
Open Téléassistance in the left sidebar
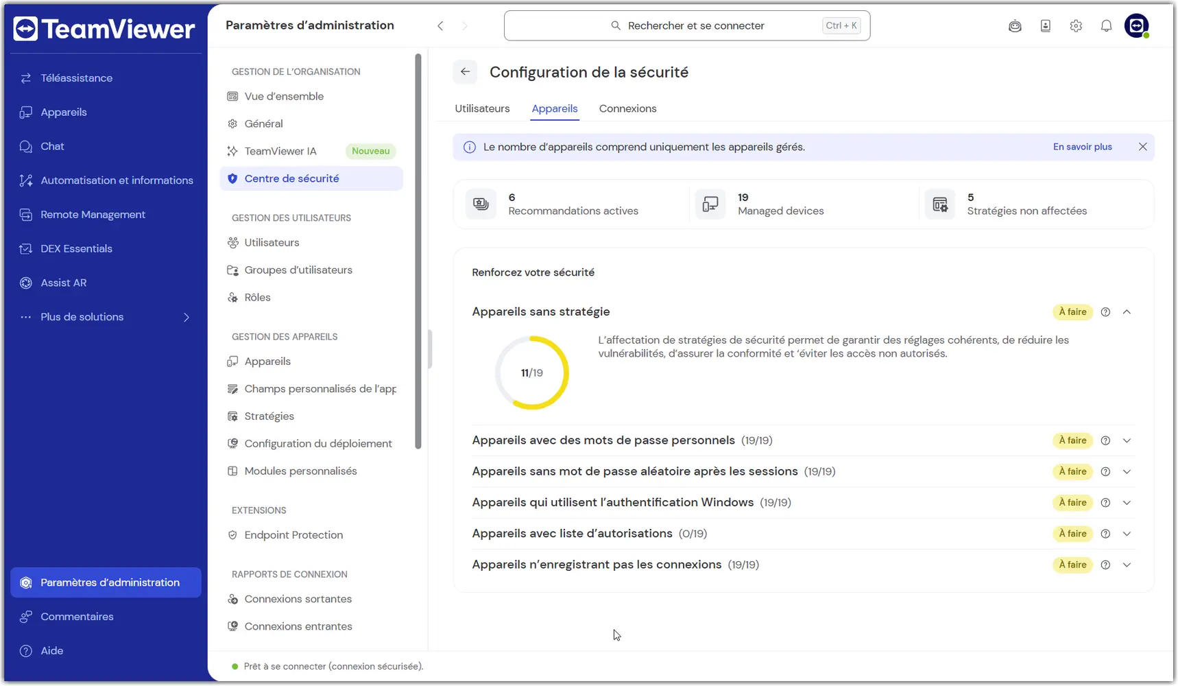[106, 78]
